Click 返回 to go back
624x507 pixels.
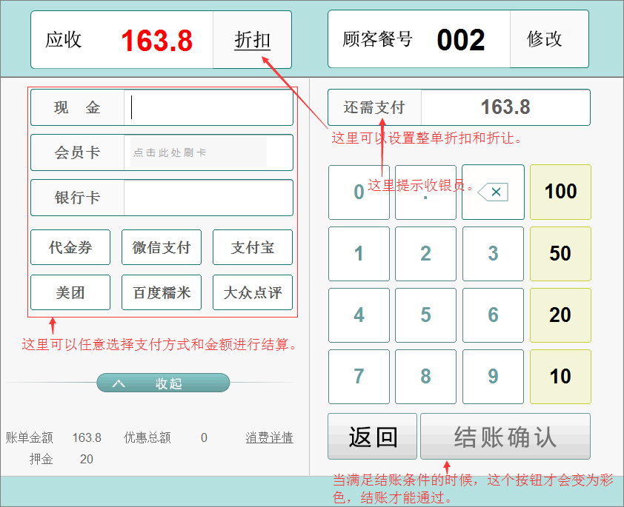pos(373,437)
